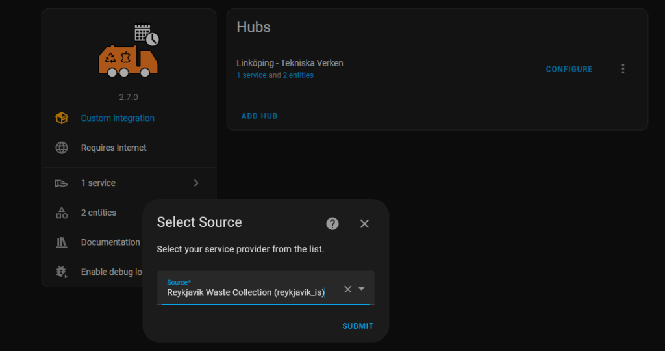Click the service hand icon

point(62,183)
